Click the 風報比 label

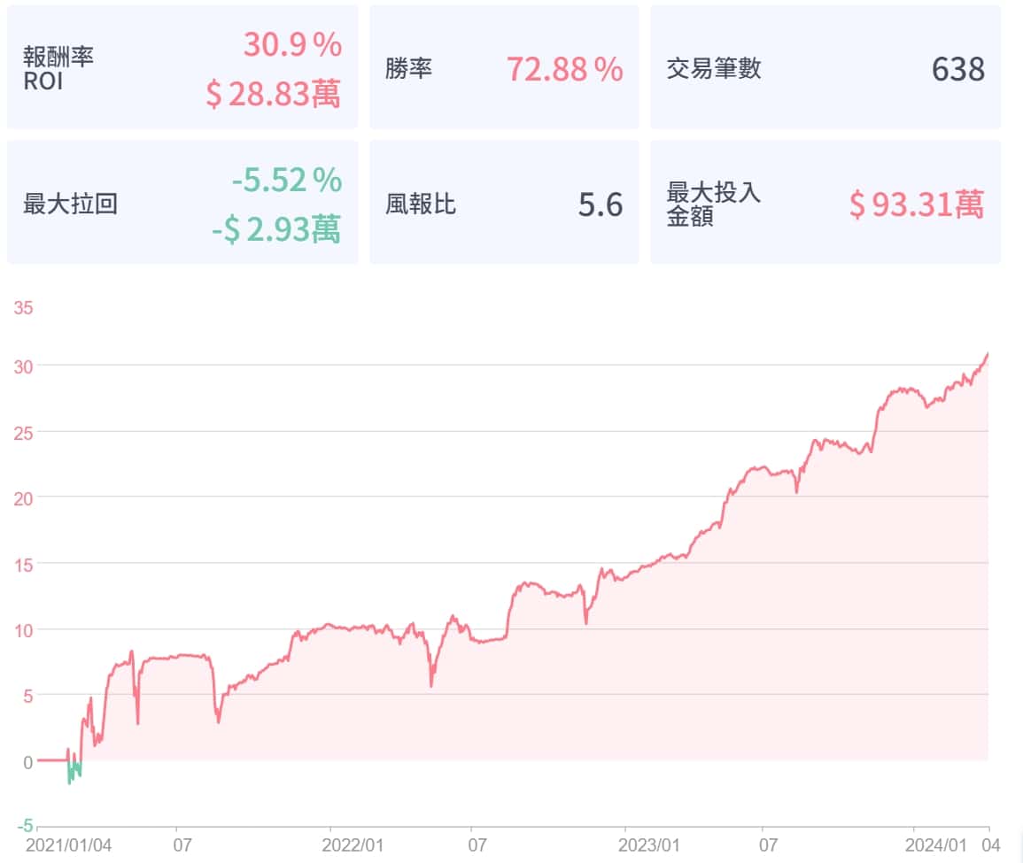click(421, 204)
